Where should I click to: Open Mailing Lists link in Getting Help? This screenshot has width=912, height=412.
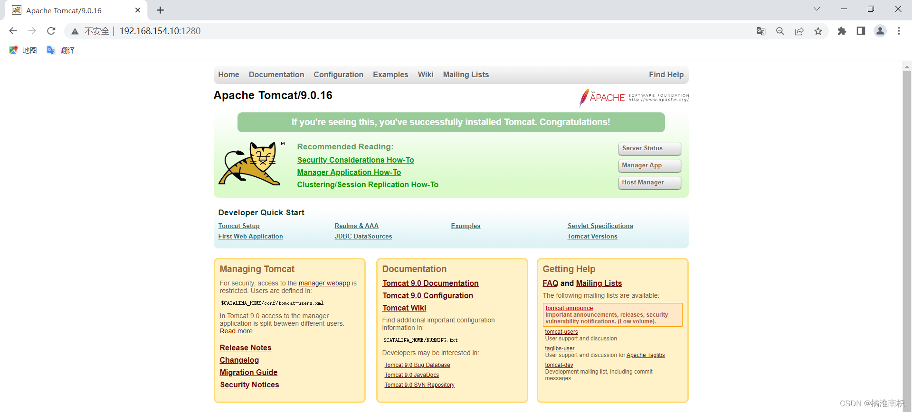coord(599,283)
